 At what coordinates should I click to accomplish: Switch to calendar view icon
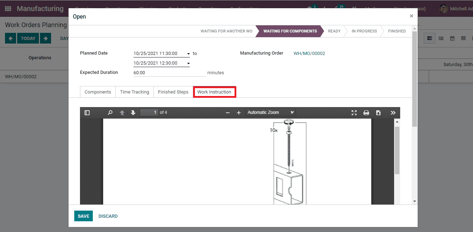(453, 38)
